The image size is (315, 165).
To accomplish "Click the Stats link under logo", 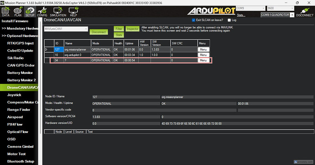I will (x=241, y=15).
